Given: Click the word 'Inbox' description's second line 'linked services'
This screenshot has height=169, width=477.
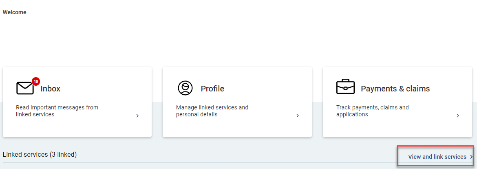Looking at the screenshot, I should 35,114.
